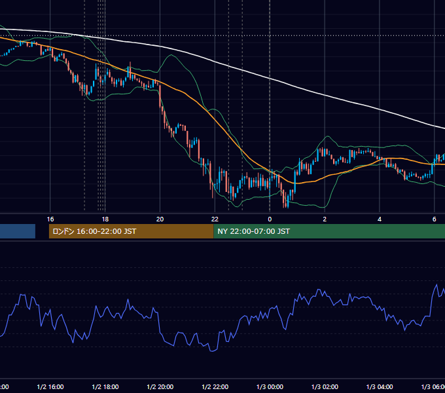445x393 pixels.
Task: Click the '1/3 02:00' date label
Action: pos(325,387)
